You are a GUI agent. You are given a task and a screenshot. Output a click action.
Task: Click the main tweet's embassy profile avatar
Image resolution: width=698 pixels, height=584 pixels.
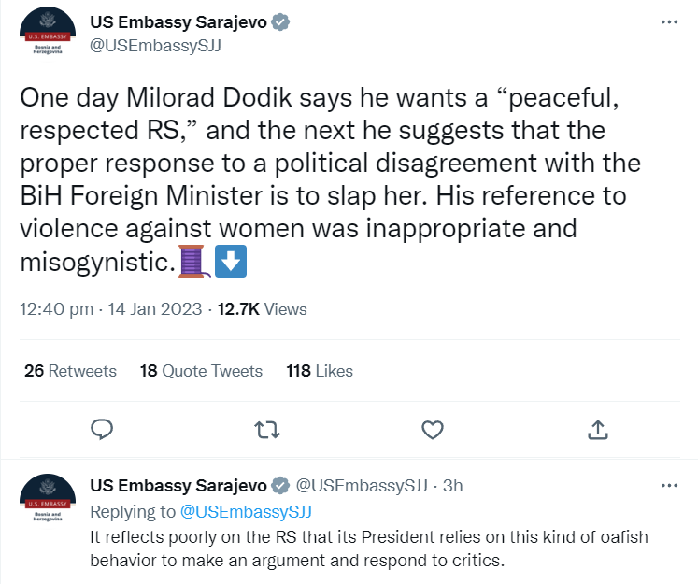pyautogui.click(x=48, y=35)
